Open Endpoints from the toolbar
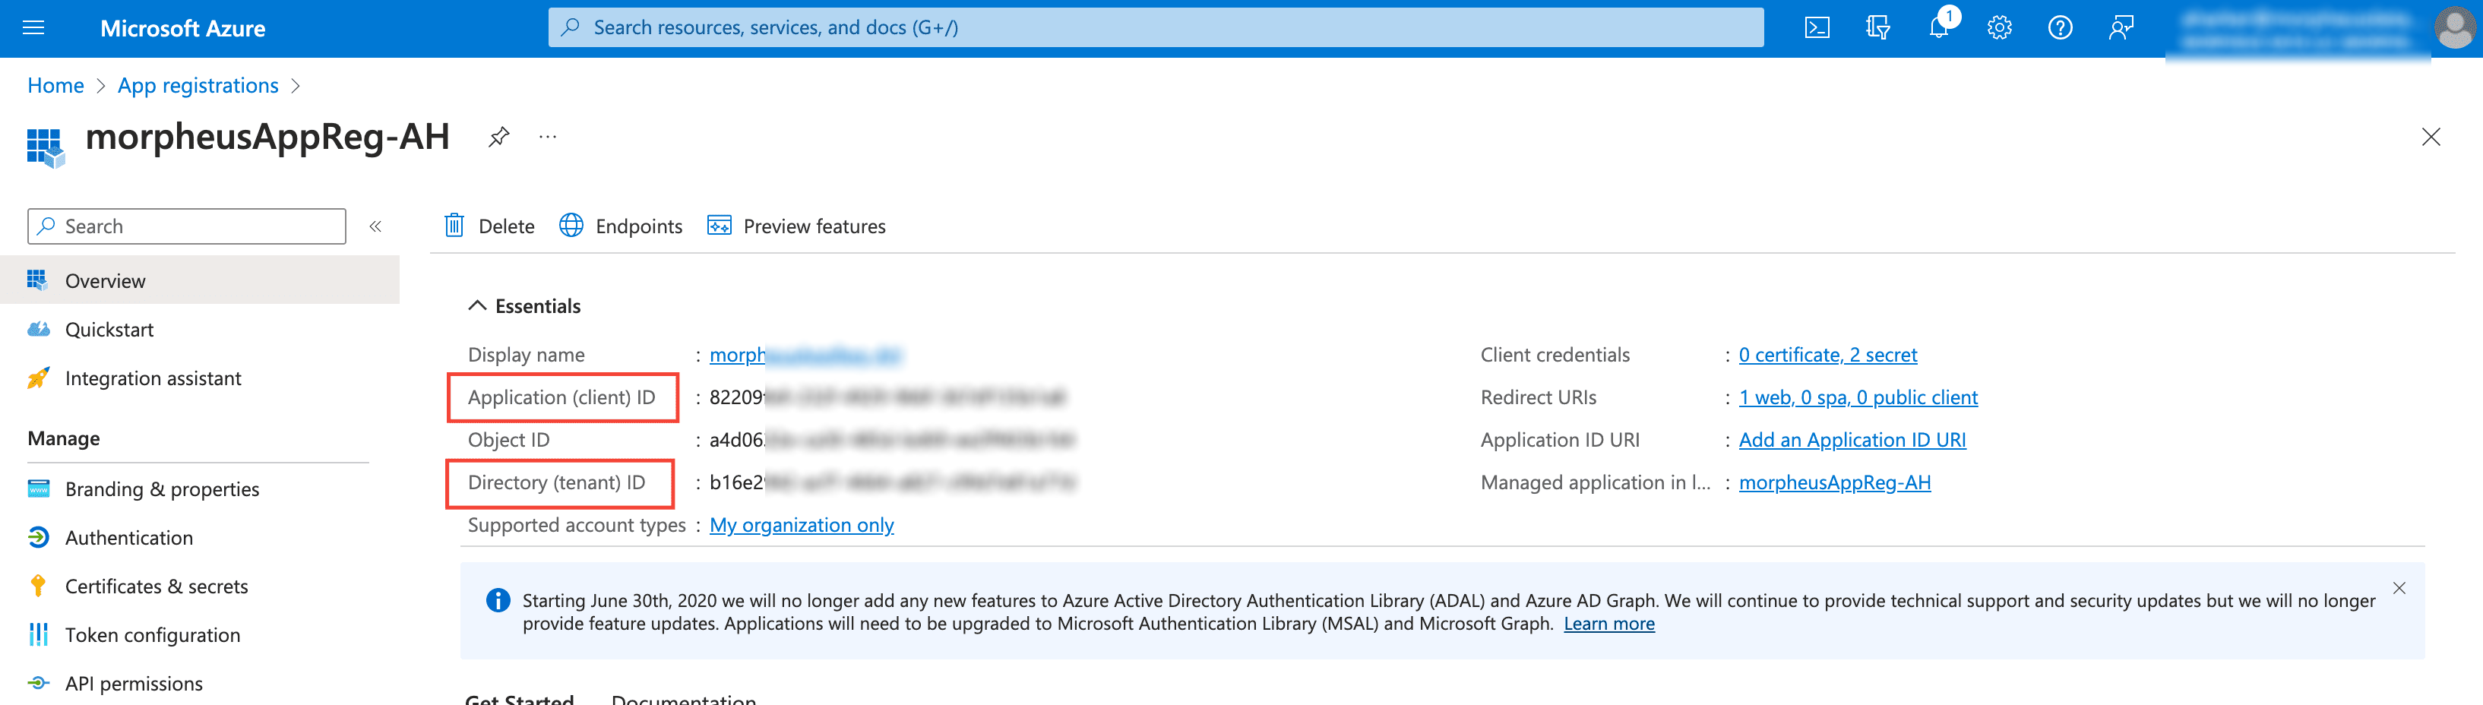Screen dimensions: 2483x705 tap(621, 226)
